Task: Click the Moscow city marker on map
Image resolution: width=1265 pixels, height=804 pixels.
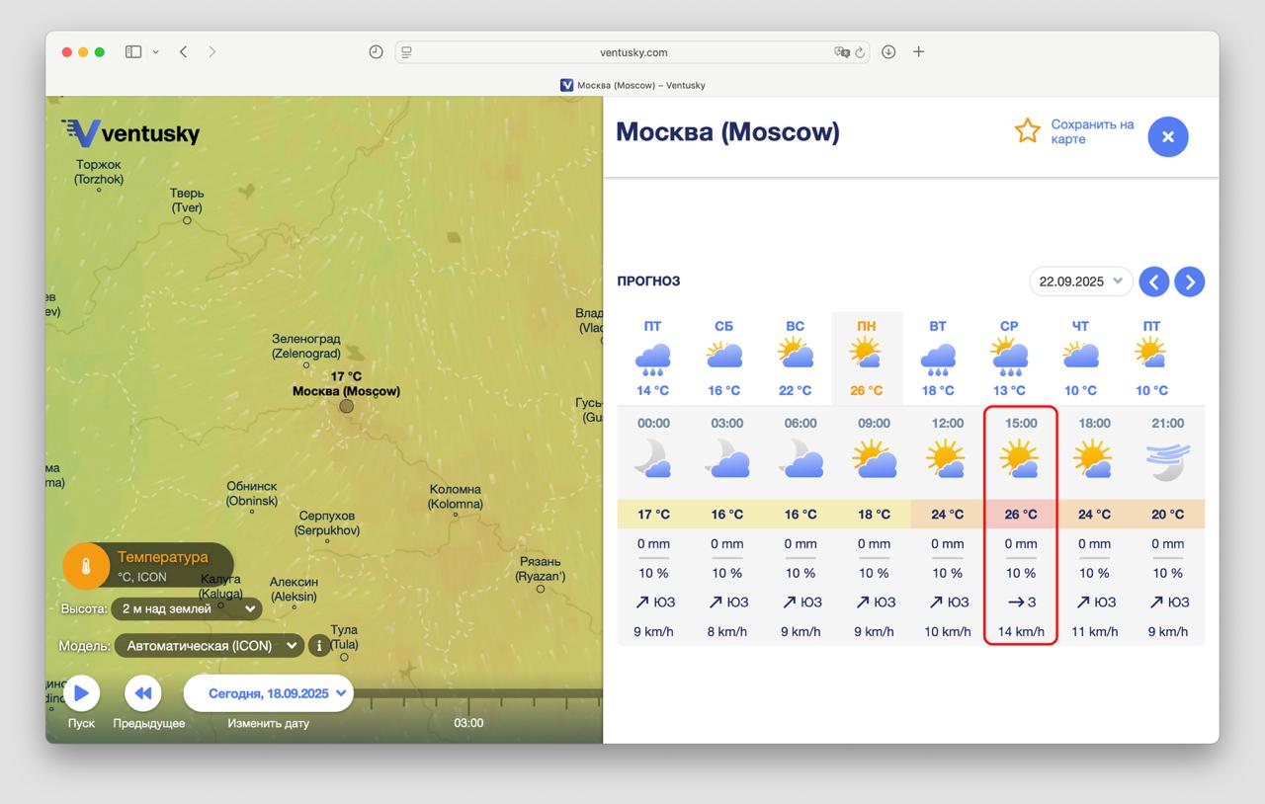Action: click(346, 406)
